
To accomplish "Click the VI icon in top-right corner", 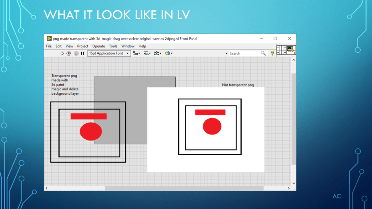I will (x=291, y=50).
